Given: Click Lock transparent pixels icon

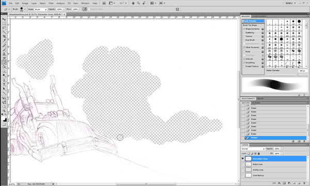Looking at the screenshot, I should click(249, 154).
